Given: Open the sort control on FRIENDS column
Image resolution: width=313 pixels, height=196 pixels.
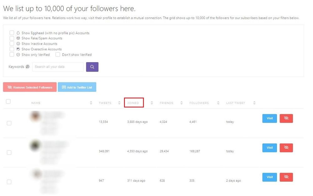Looking at the screenshot, I should click(x=181, y=103).
